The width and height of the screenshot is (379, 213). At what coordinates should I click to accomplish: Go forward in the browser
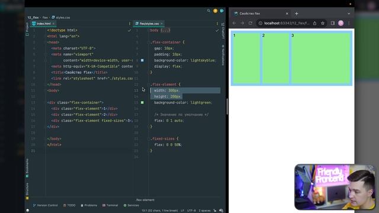click(x=242, y=23)
